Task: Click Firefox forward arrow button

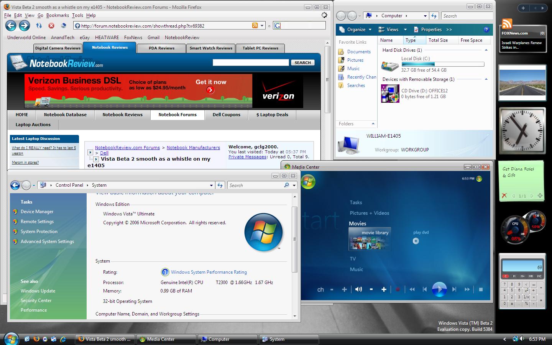Action: (25, 26)
